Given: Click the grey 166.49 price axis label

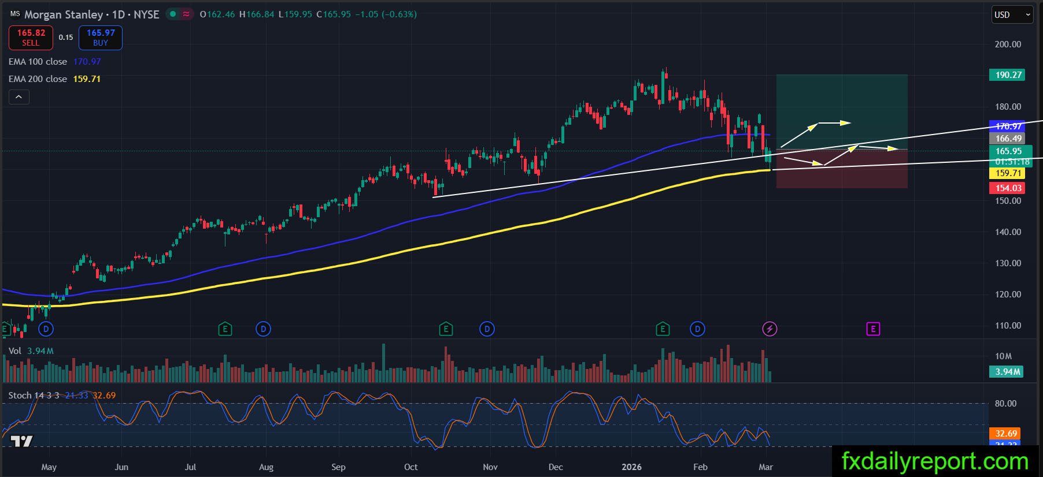Looking at the screenshot, I should click(x=1008, y=138).
